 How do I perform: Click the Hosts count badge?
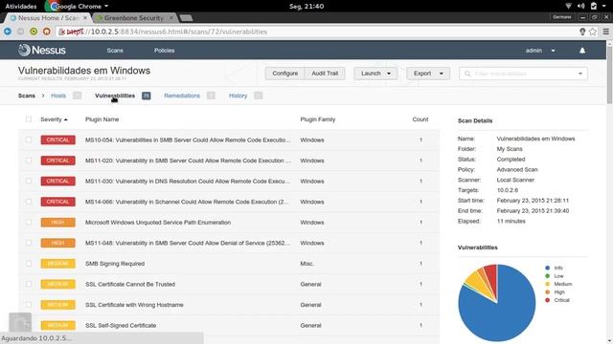click(x=77, y=96)
